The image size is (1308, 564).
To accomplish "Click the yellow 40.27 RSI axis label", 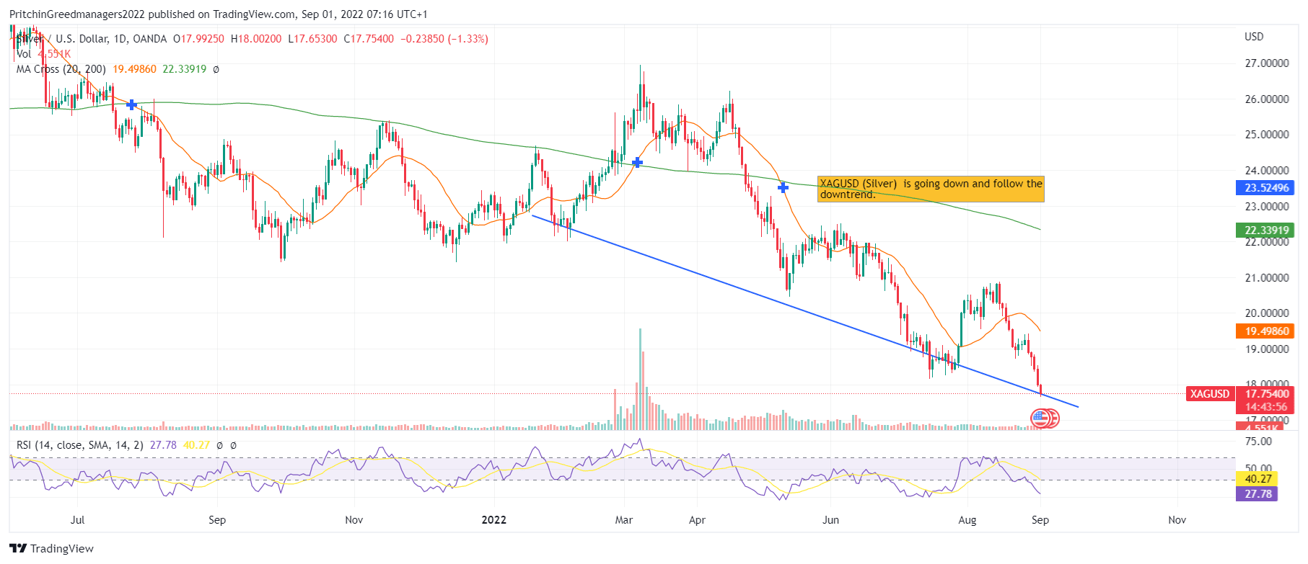I will click(1257, 479).
